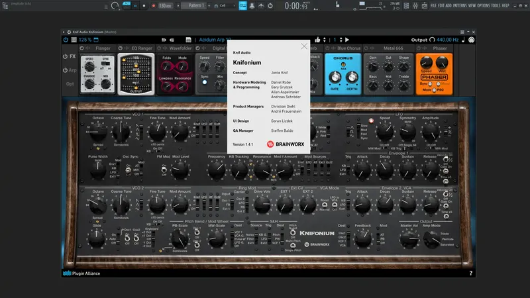Toggle the Knifonium plugin power button
Viewport: 530px width, 298px height.
point(66,40)
